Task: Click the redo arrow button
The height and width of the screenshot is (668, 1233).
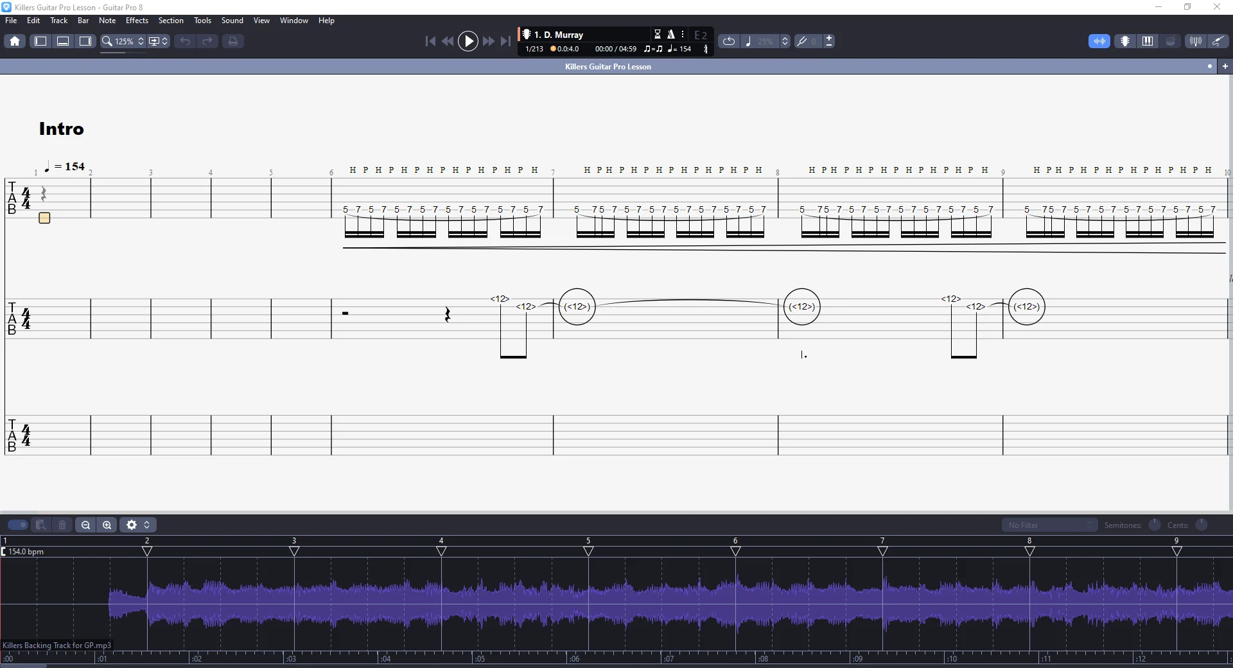Action: coord(207,41)
